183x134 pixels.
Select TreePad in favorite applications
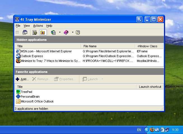tap(26, 92)
